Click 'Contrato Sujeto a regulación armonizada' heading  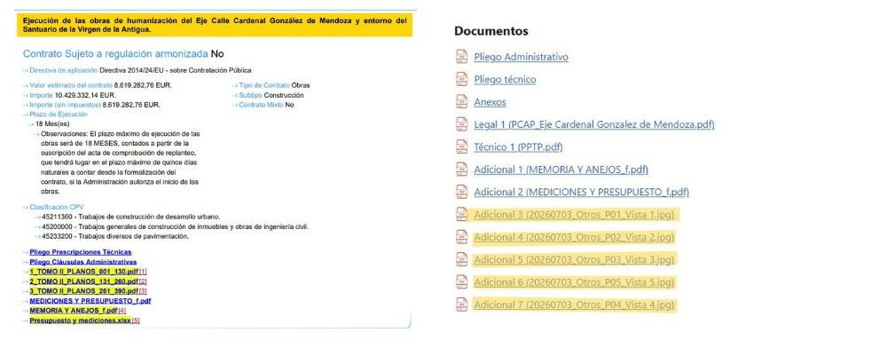(115, 54)
